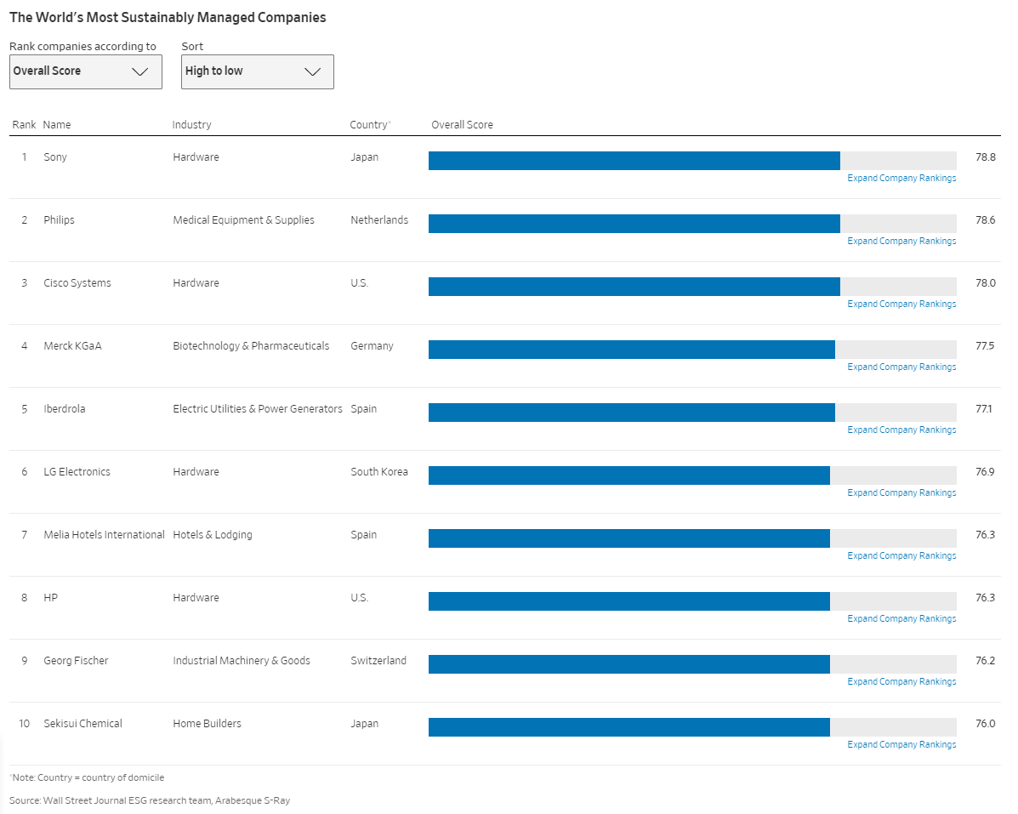The width and height of the screenshot is (1018, 814).
Task: Expand Company Rankings for LG Electronics
Action: tap(901, 492)
